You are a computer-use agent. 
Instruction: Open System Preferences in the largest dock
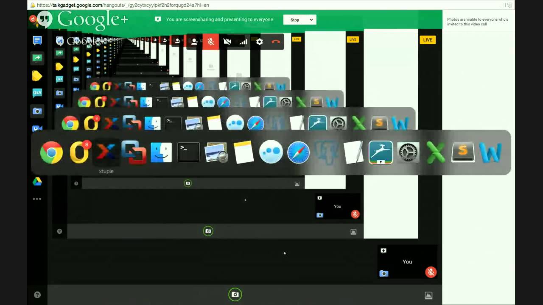408,152
